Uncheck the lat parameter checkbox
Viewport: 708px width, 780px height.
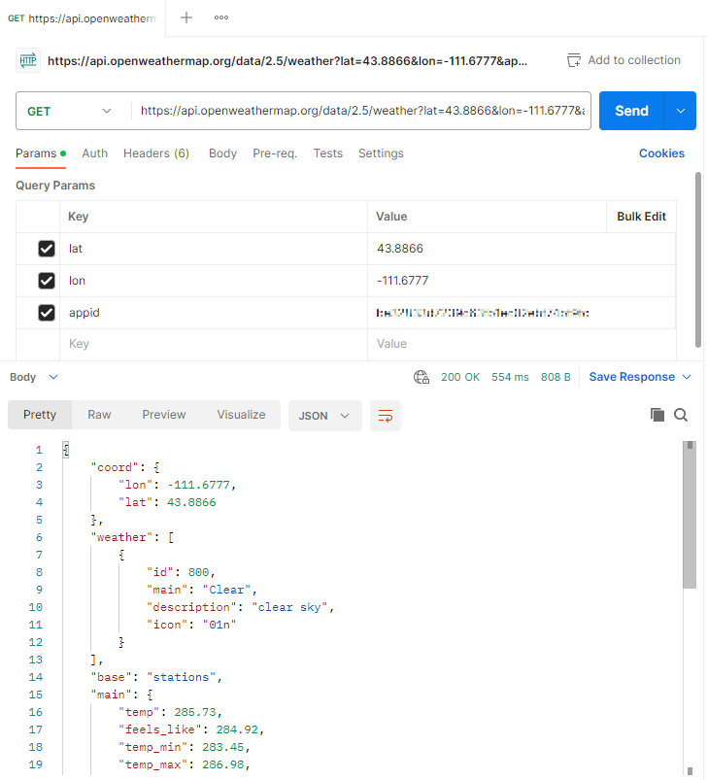[x=47, y=249]
